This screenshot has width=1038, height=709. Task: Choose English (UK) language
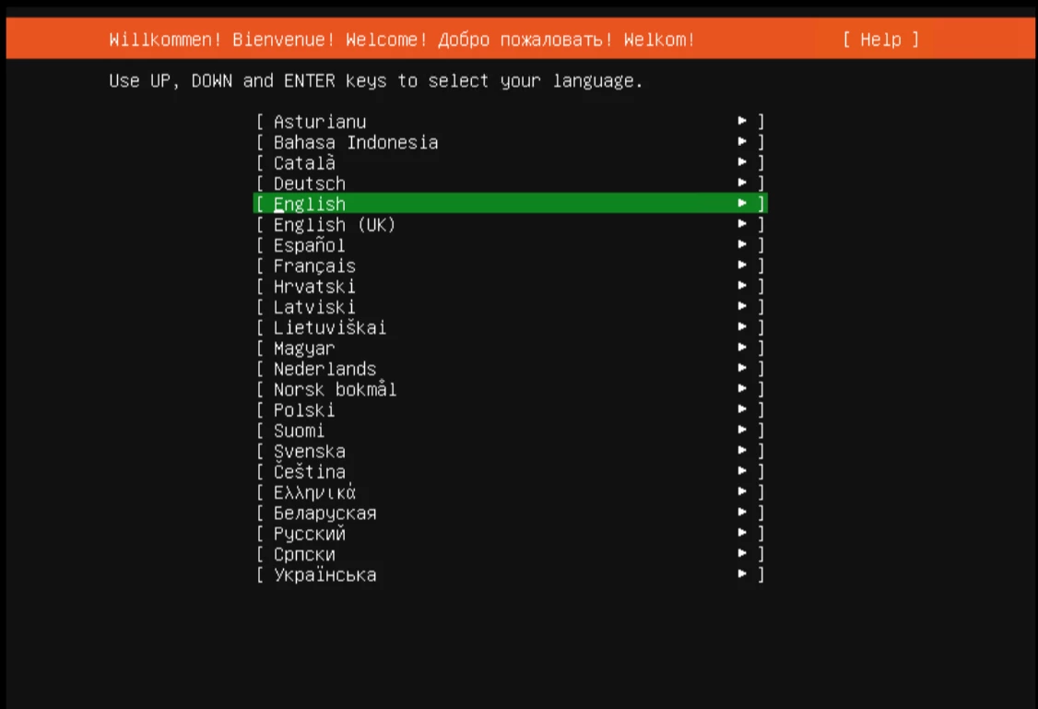click(x=511, y=224)
